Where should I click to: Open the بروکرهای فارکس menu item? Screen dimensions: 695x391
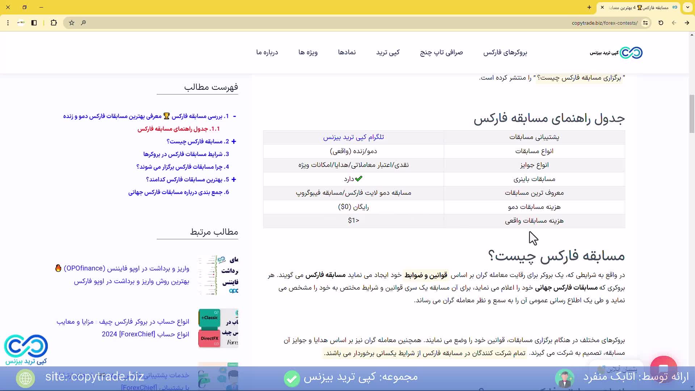(505, 52)
